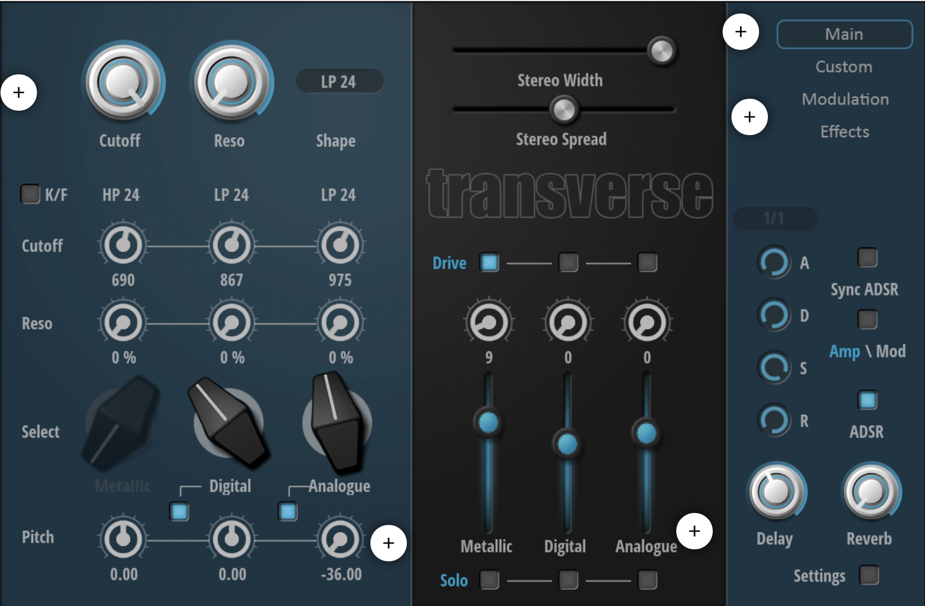Click the Pitch knob showing -36.00

[340, 540]
